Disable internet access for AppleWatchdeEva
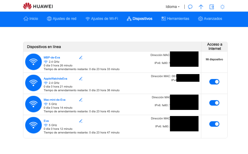Viewport: 248px width, 154px height. tap(214, 82)
